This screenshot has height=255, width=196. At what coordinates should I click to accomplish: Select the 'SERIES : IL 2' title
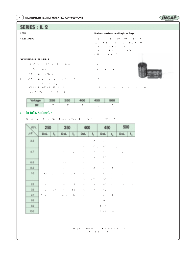click(34, 27)
